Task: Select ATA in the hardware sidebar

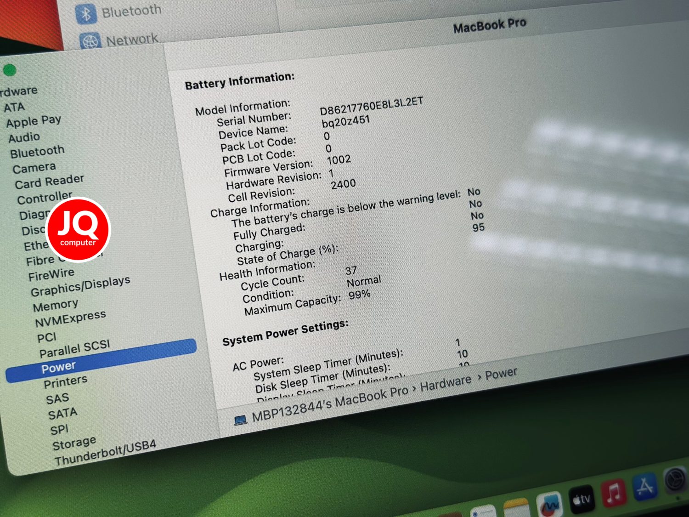Action: click(14, 108)
